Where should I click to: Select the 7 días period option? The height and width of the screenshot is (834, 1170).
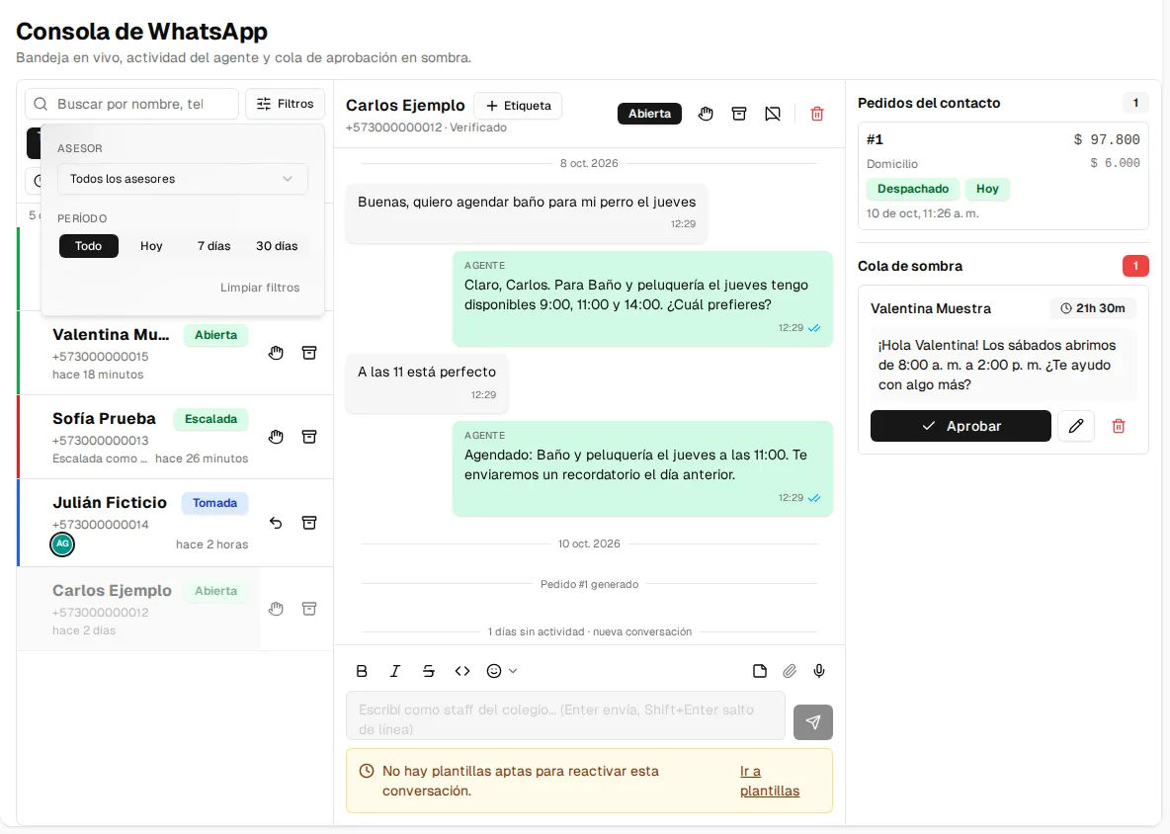pyautogui.click(x=214, y=246)
